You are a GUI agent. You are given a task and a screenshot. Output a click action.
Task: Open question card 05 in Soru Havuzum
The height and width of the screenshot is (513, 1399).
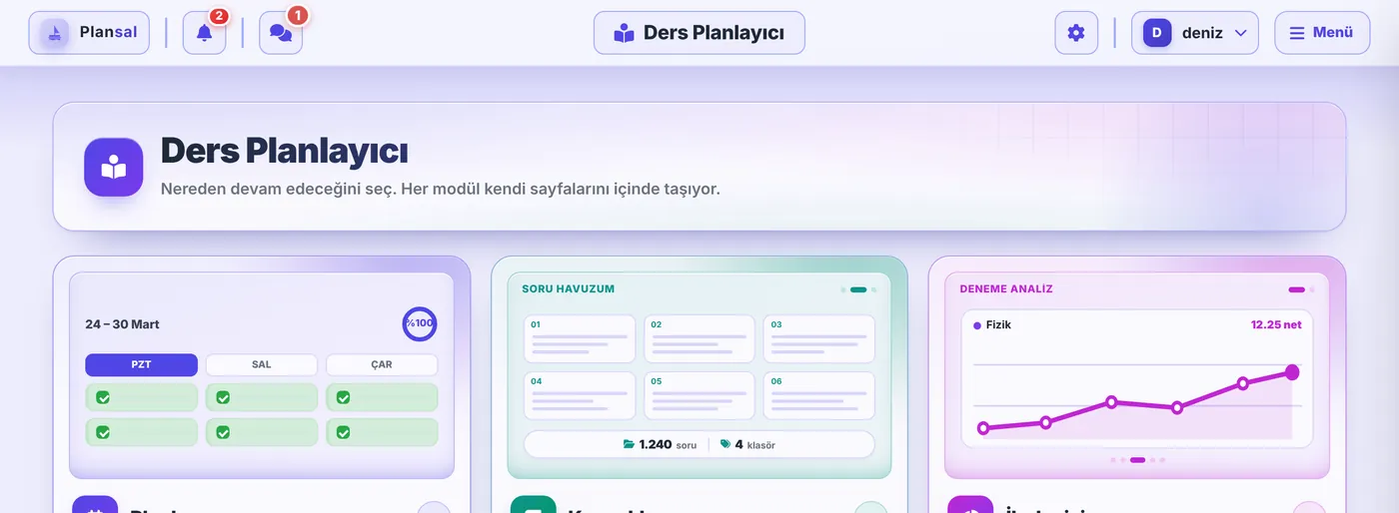(699, 396)
